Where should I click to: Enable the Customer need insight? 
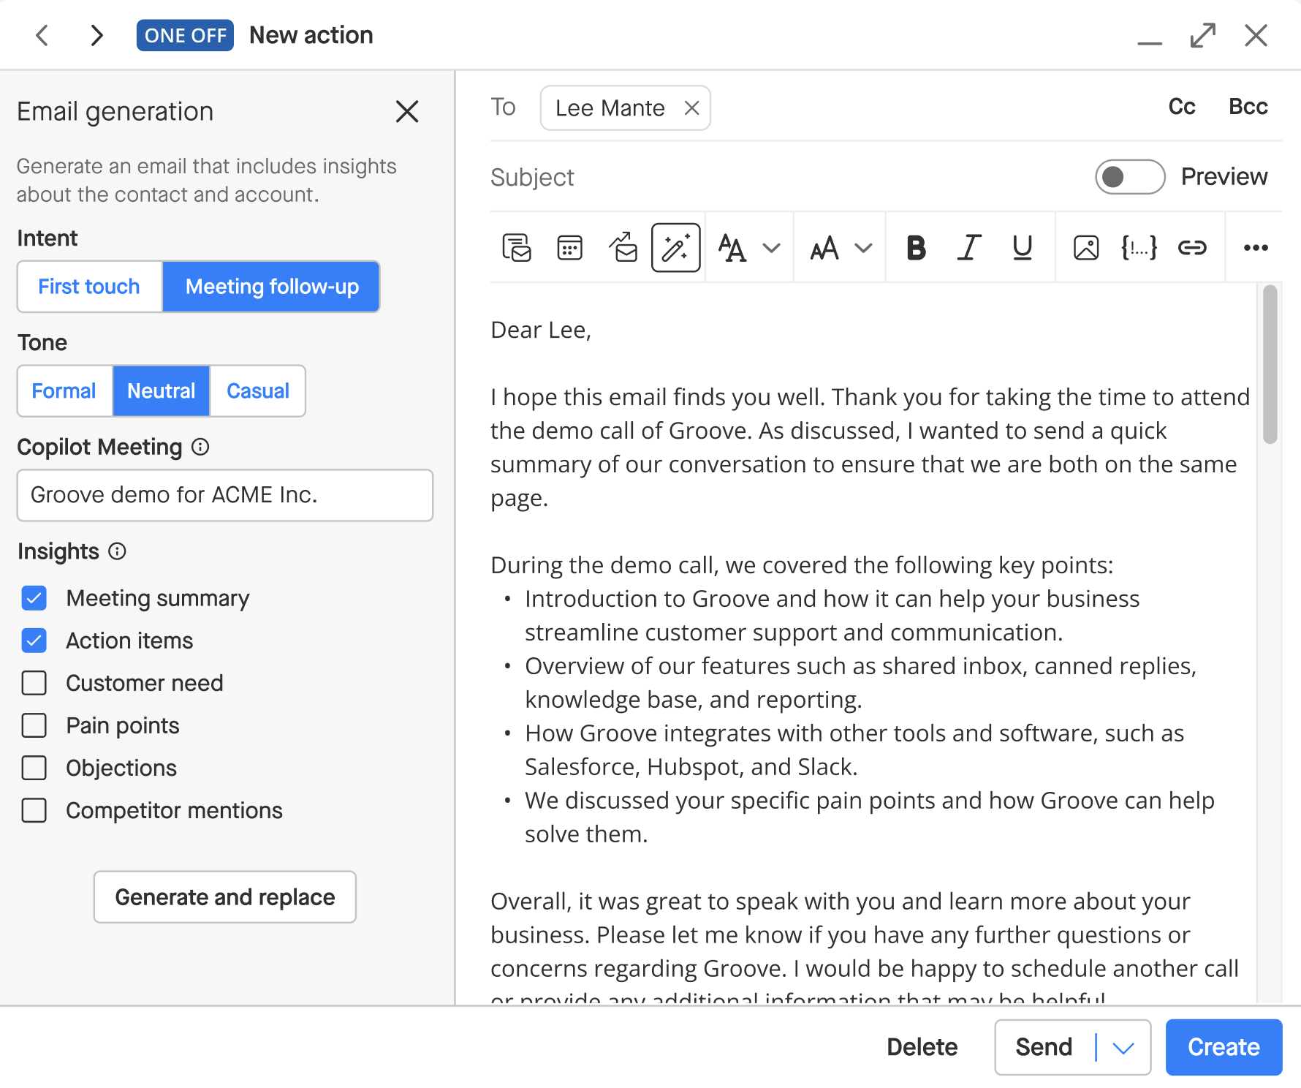[34, 683]
